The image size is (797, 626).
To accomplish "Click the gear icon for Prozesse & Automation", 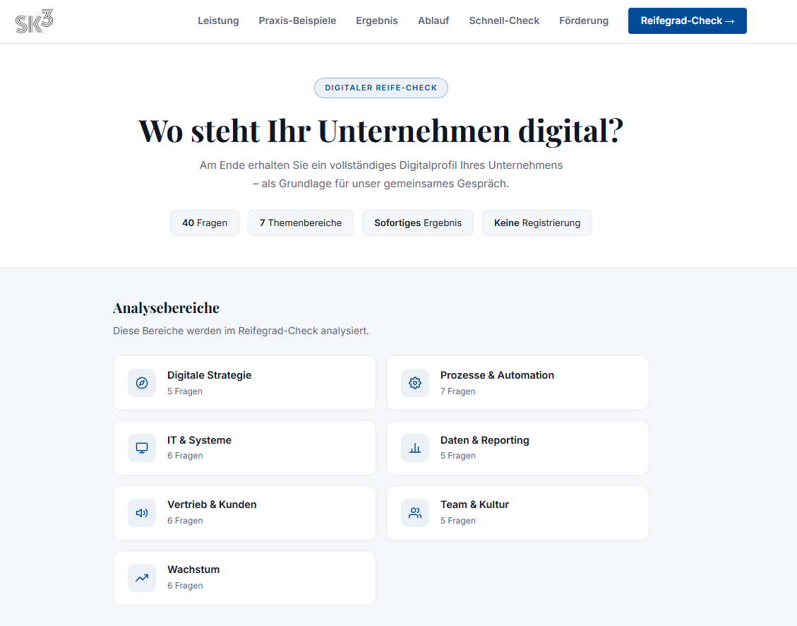I will (415, 383).
